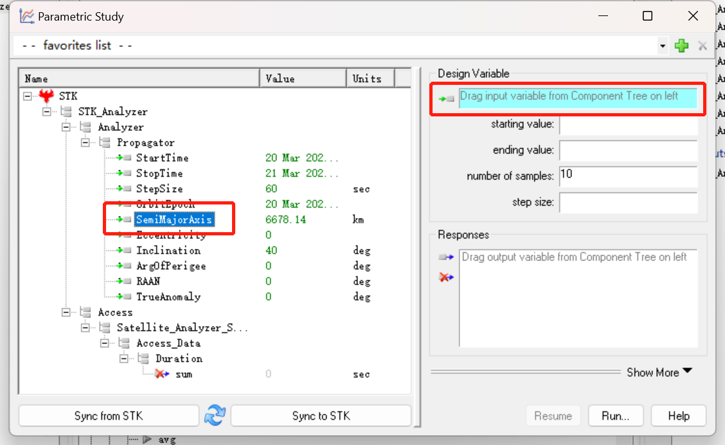Screen dimensions: 725x445
Task: Click the number of samples input field
Action: [x=628, y=176]
